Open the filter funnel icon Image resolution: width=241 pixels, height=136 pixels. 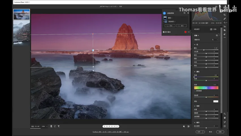pos(59,126)
